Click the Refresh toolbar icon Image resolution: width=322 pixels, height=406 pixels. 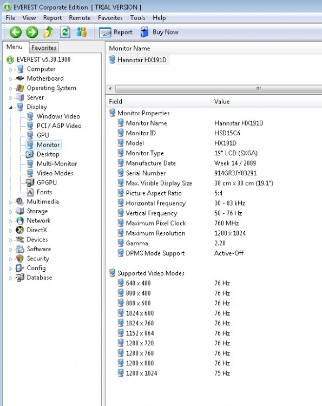[x=65, y=32]
